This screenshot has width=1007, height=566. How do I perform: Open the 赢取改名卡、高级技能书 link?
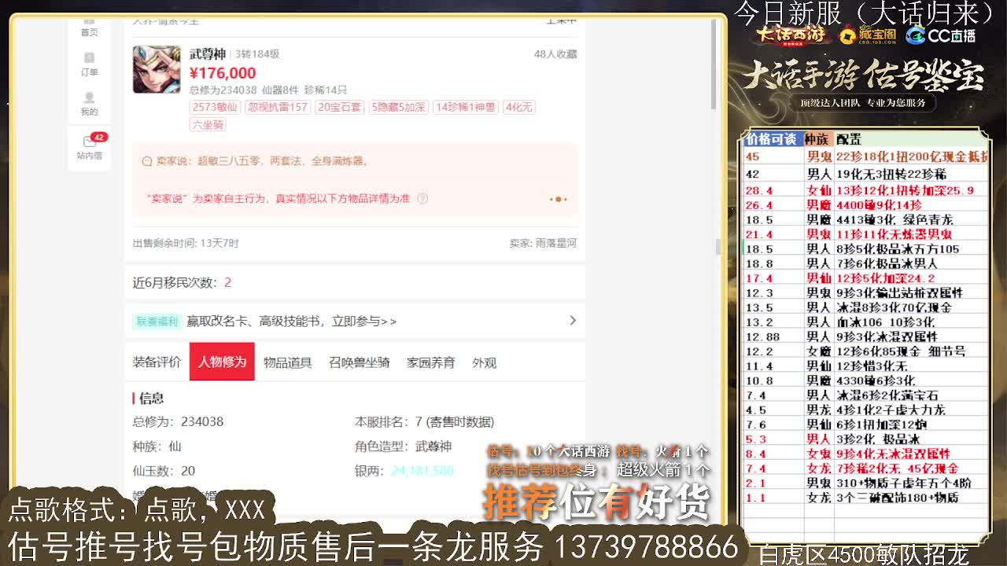pos(292,322)
